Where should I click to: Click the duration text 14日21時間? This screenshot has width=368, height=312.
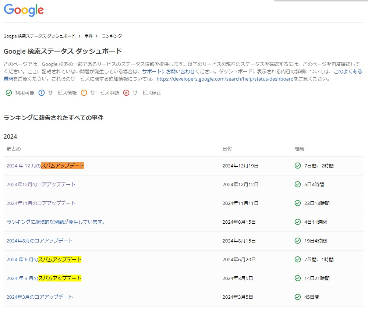tap(317, 278)
